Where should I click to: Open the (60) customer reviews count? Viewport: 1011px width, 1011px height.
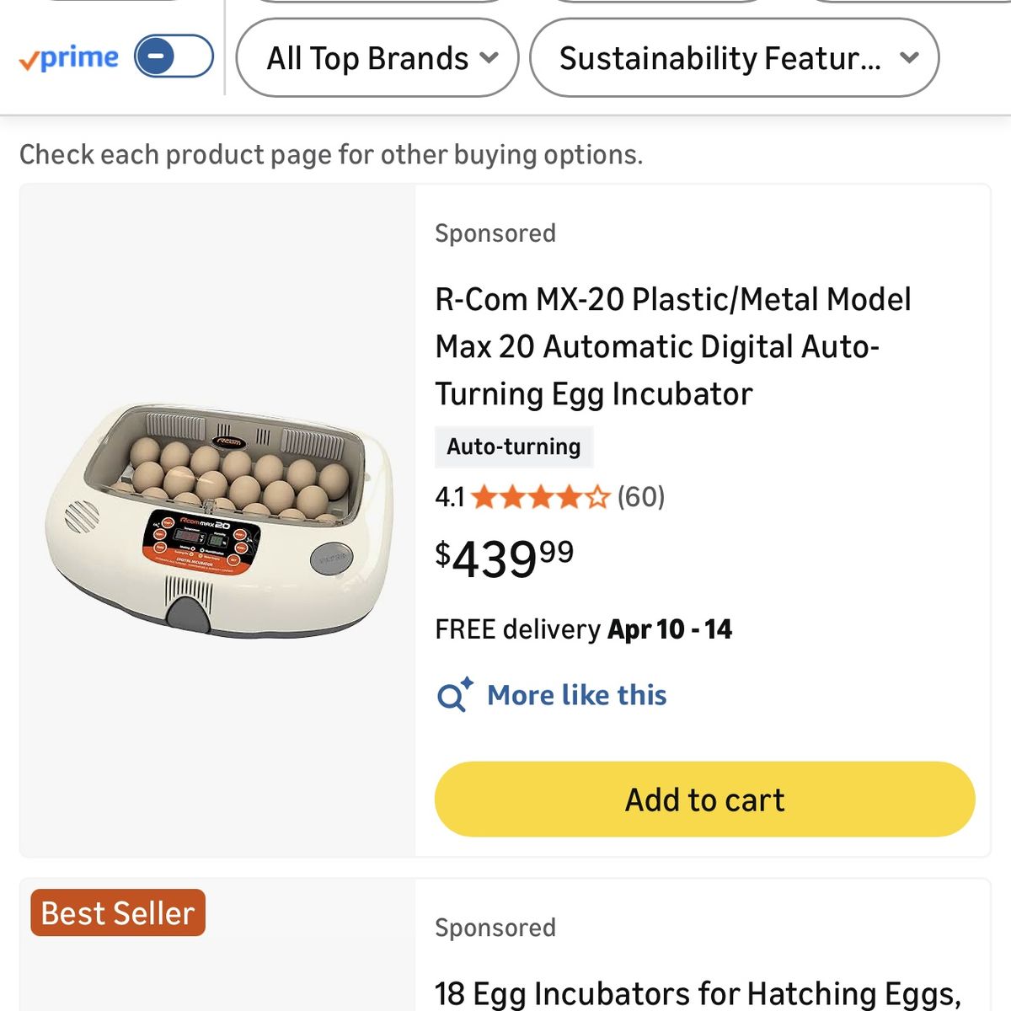click(x=641, y=497)
